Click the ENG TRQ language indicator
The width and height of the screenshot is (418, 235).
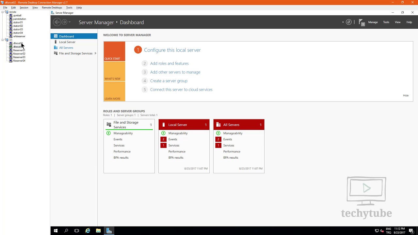[389, 231]
